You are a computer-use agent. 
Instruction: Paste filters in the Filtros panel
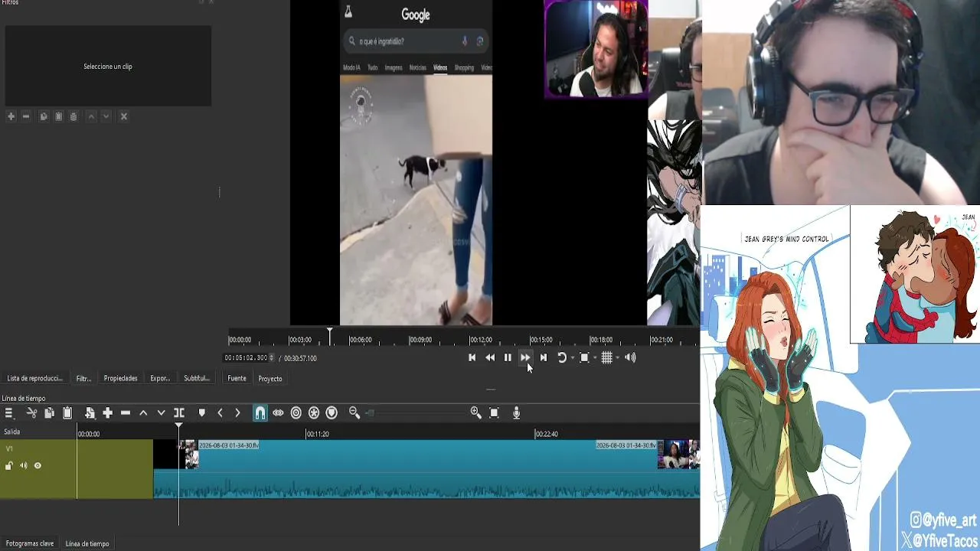[x=58, y=116]
